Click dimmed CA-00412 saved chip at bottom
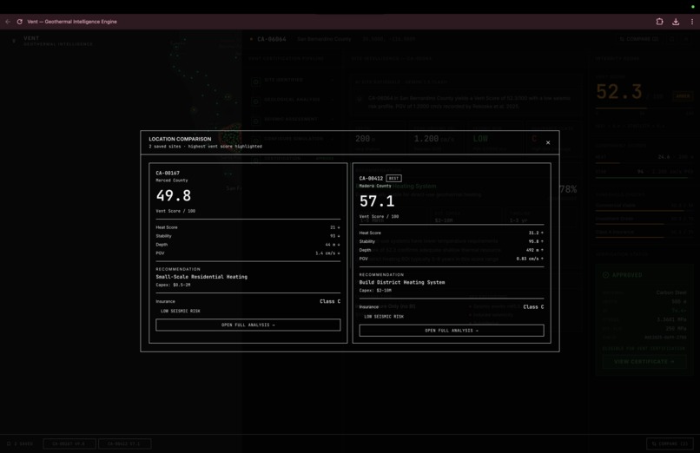Image resolution: width=700 pixels, height=453 pixels. coord(124,444)
